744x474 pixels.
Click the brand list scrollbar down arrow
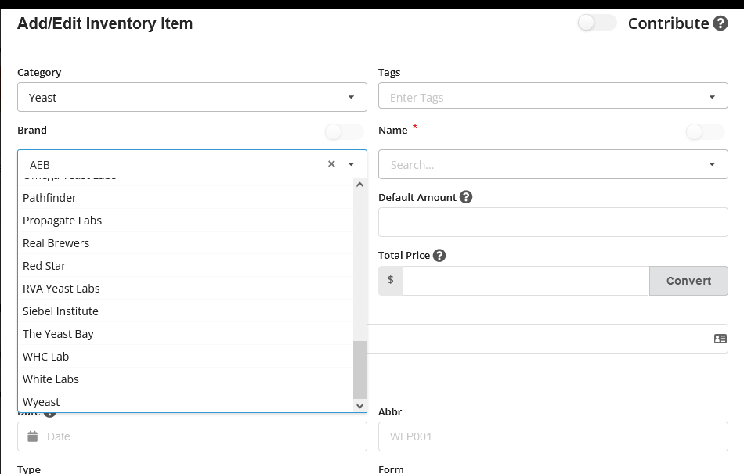(x=360, y=405)
